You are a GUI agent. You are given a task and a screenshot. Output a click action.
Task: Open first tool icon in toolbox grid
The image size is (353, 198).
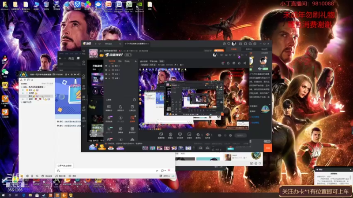tap(109, 107)
